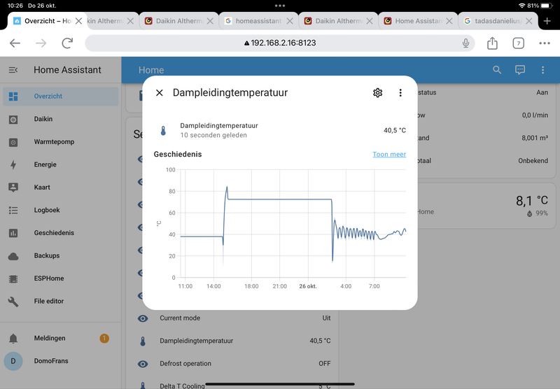The height and width of the screenshot is (389, 560).
Task: Close the tadasdanielius browser tab
Action: tap(529, 21)
